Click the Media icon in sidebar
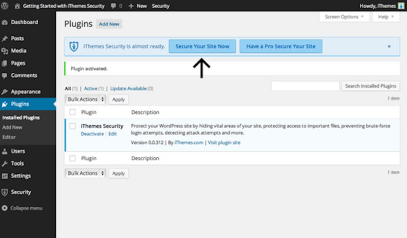This screenshot has width=407, height=238. (x=4, y=51)
